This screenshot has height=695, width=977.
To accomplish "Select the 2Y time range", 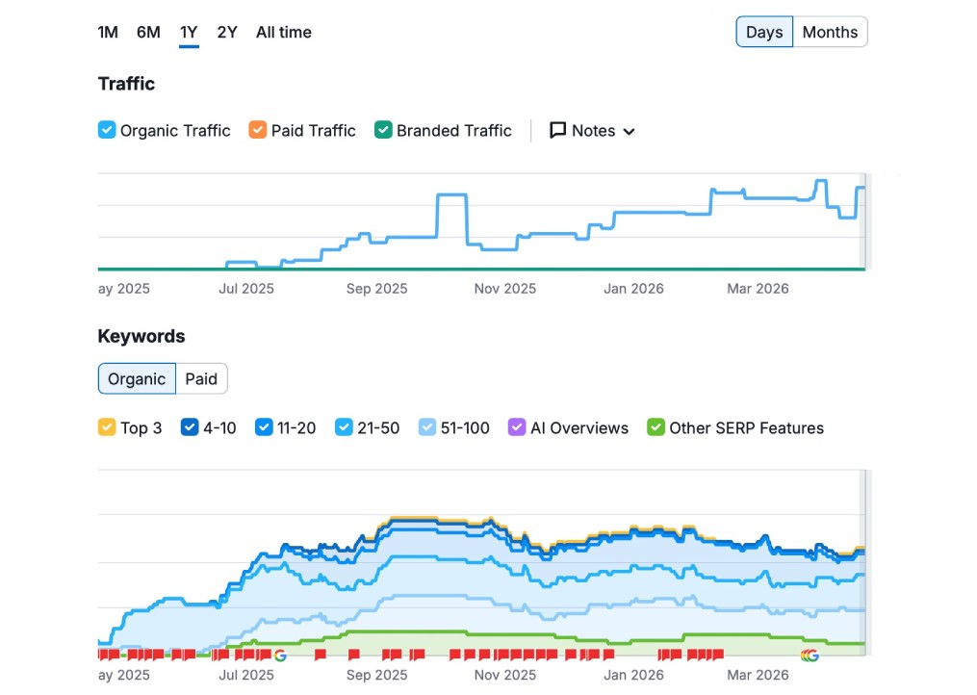I will [227, 33].
